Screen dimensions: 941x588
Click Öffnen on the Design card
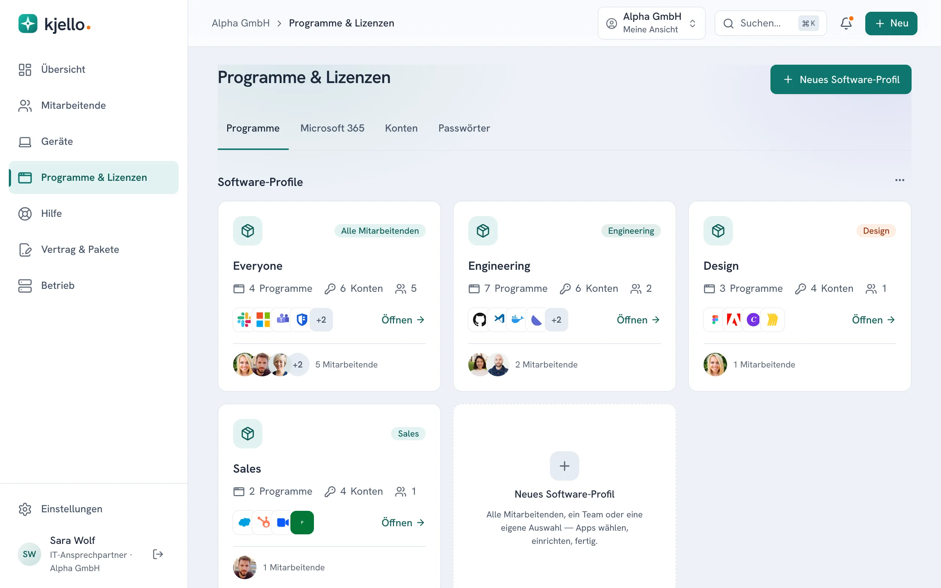(873, 320)
